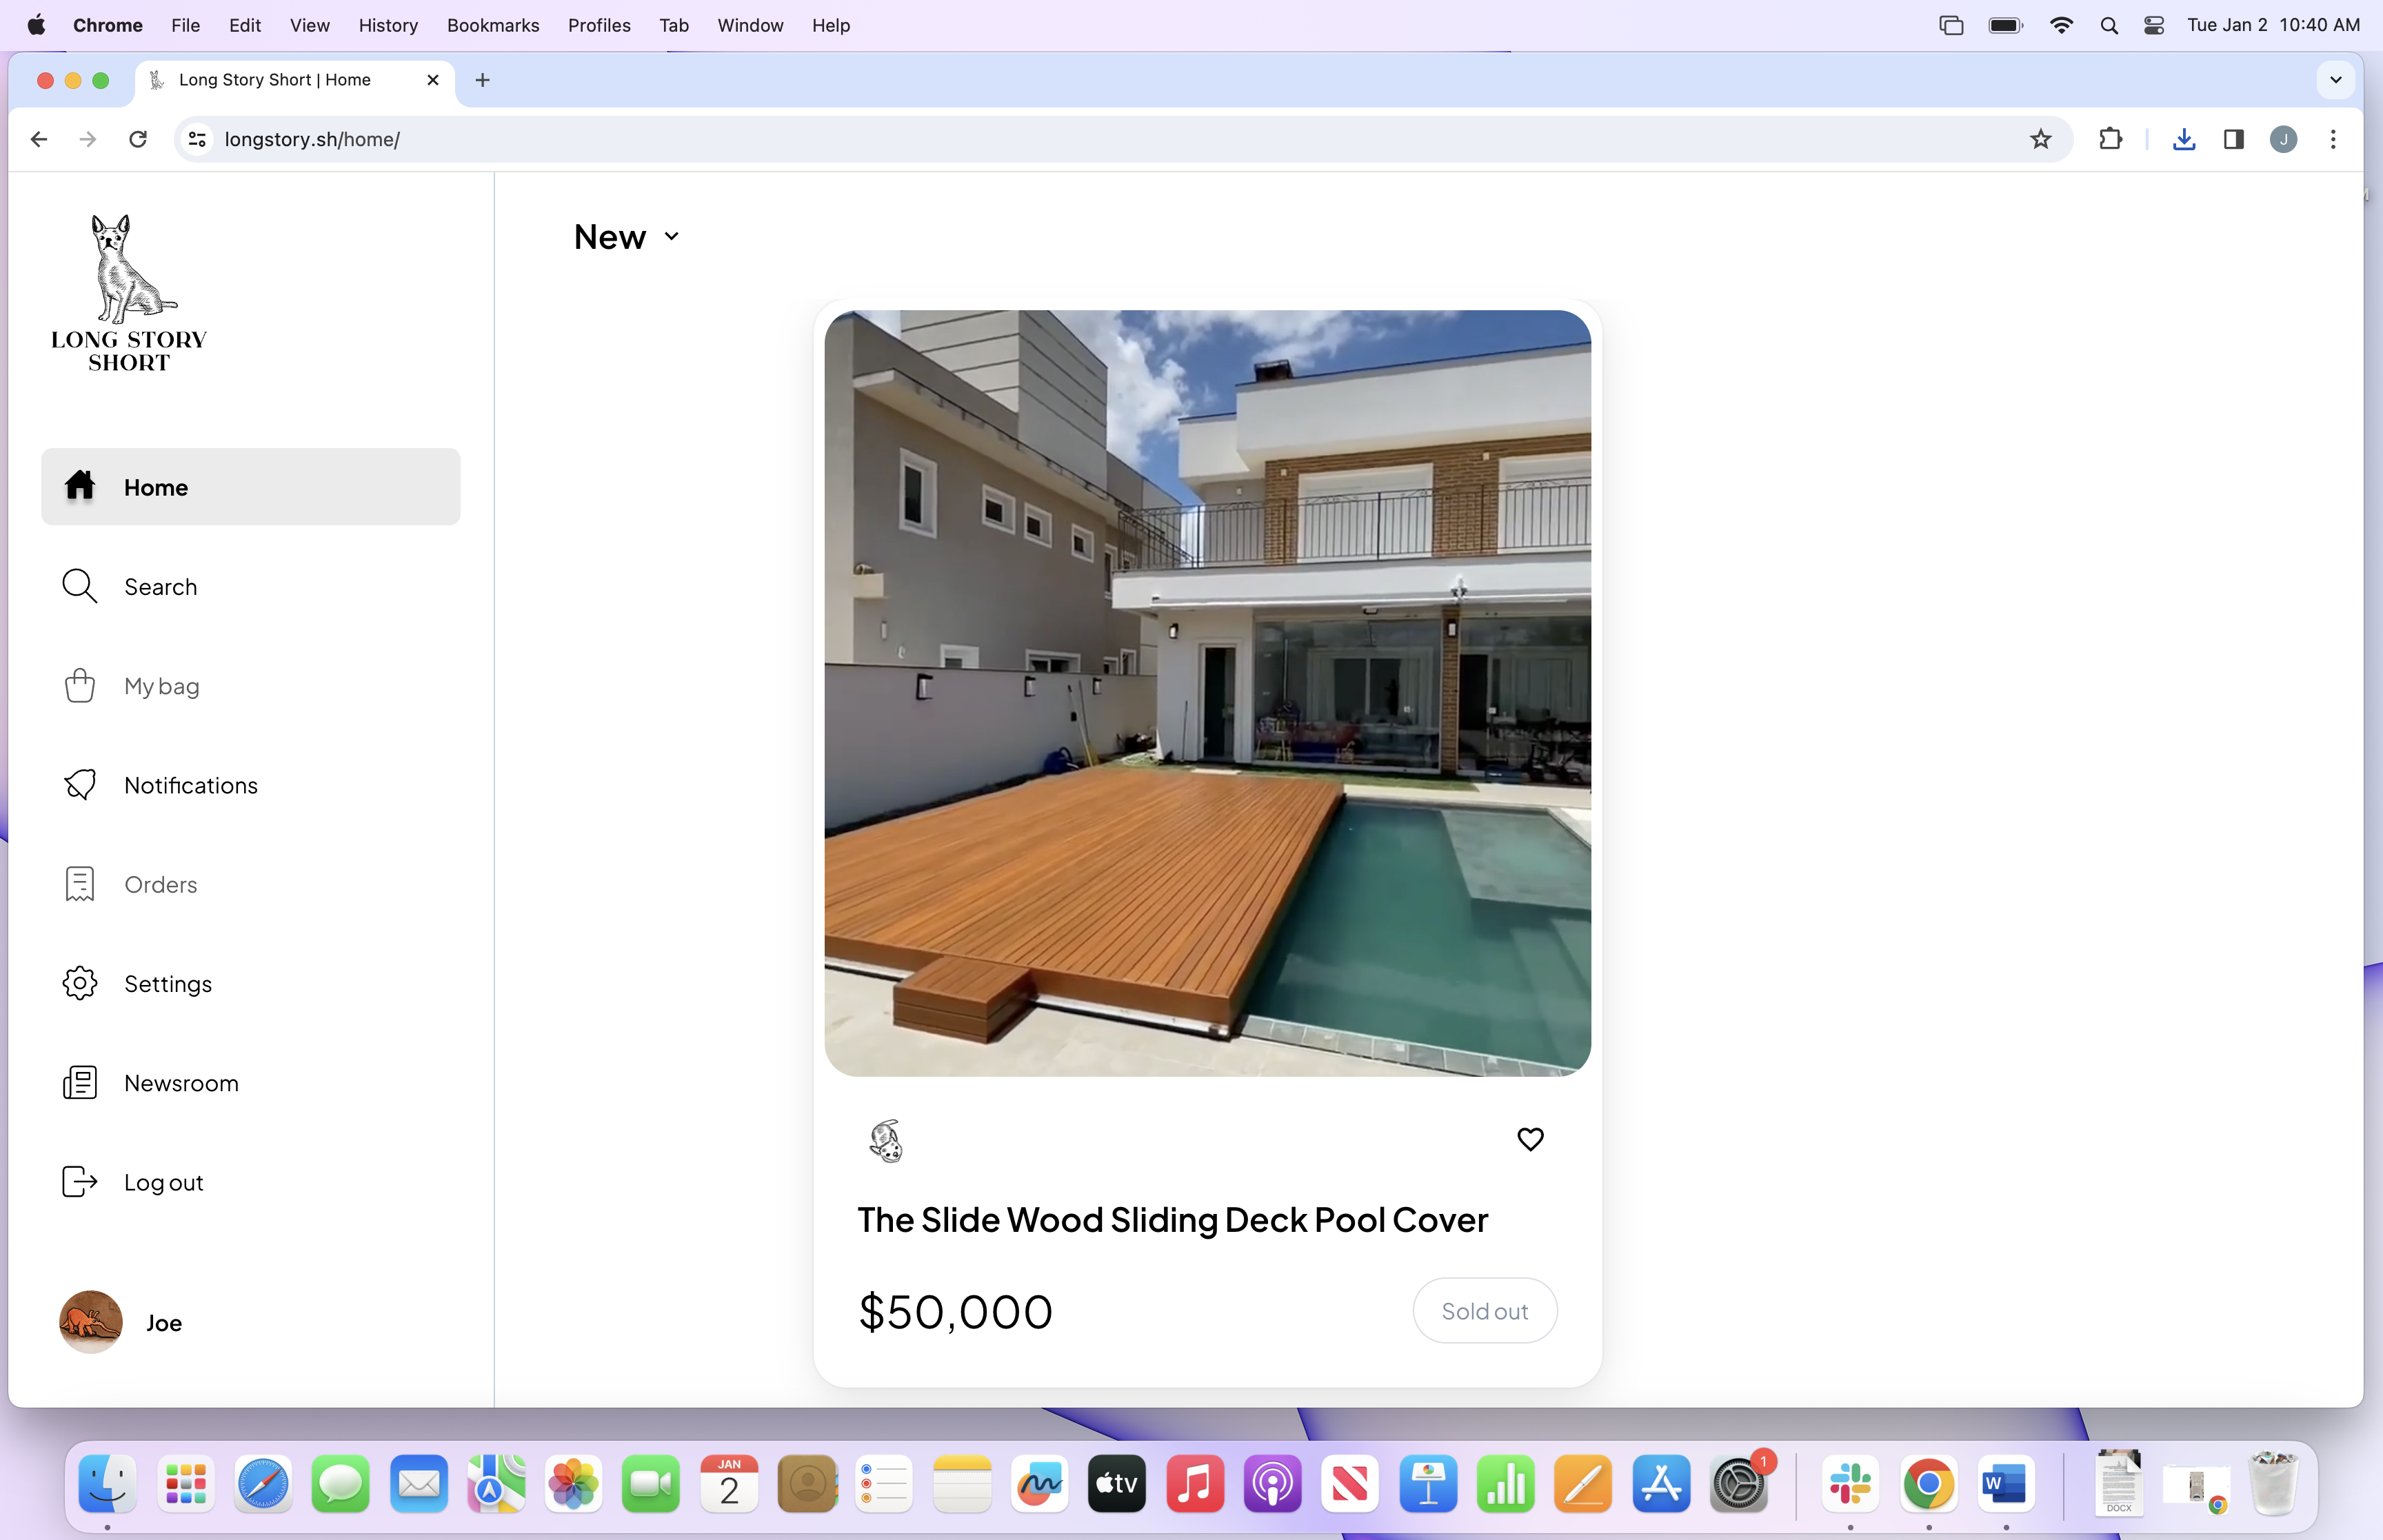Select the Long Story Short Home tab
Image resolution: width=2383 pixels, height=1540 pixels.
275,80
